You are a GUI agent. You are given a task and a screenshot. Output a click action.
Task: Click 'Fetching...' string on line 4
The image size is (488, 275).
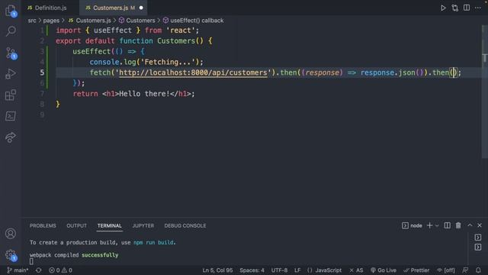pyautogui.click(x=169, y=62)
